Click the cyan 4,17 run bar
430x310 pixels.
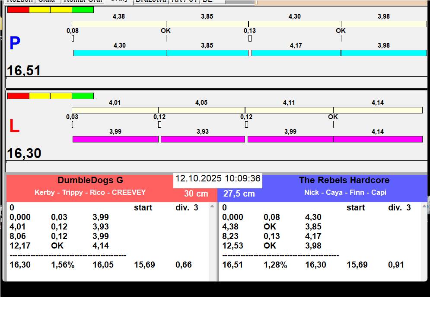296,53
